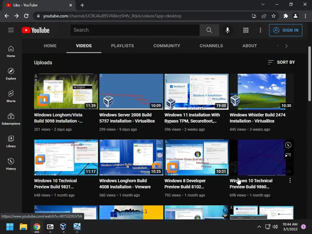Screen dimensions: 312x234
Task: Open a new browser tab
Action: 82,5
